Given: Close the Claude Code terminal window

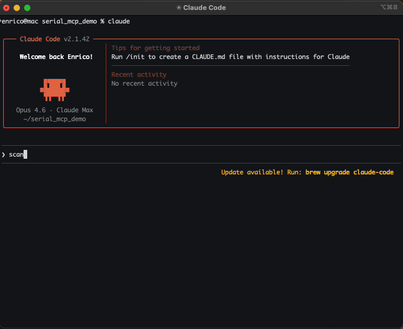Looking at the screenshot, I should (x=6, y=8).
